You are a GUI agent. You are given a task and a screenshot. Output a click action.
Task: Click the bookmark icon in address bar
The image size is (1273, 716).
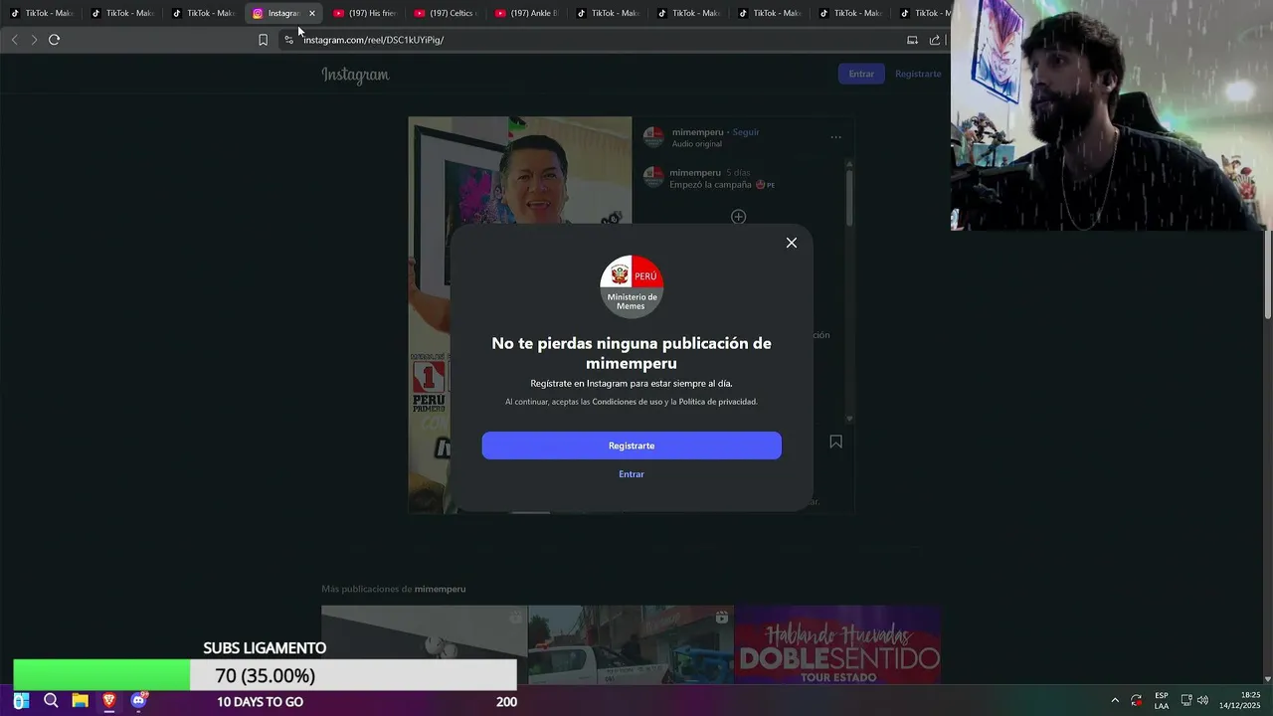coord(263,40)
